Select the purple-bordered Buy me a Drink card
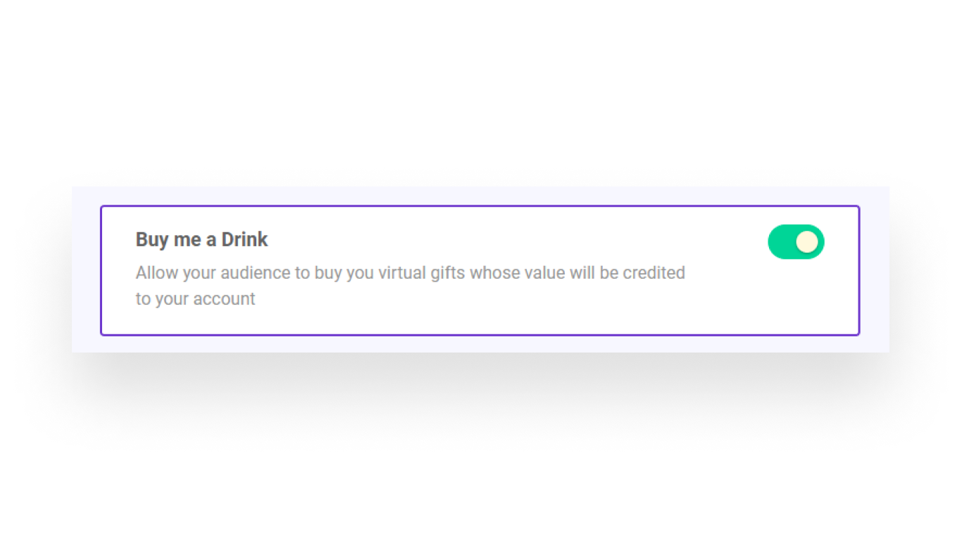962x539 pixels. pyautogui.click(x=480, y=270)
